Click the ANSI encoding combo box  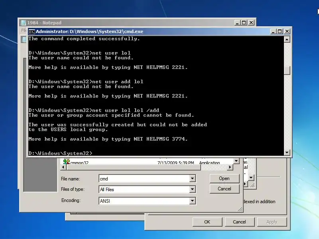pos(147,201)
